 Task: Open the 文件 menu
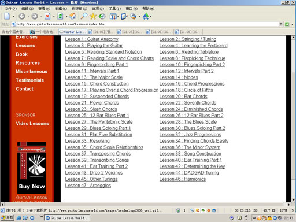[10, 9]
